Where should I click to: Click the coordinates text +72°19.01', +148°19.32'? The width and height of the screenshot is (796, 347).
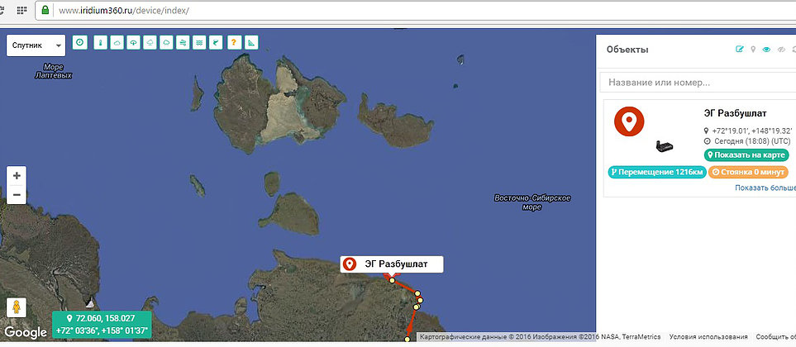pos(752,131)
